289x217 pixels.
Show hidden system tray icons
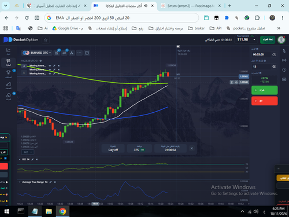[x=242, y=212]
